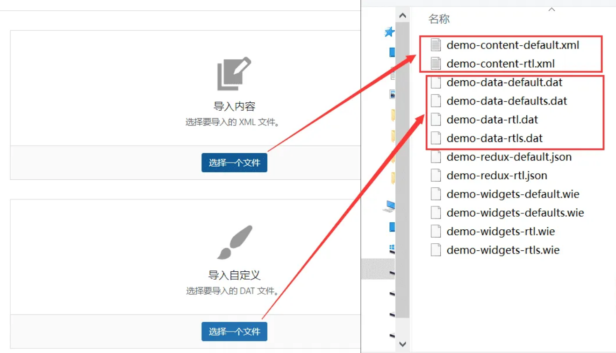Image resolution: width=616 pixels, height=353 pixels.
Task: Click the text 选择要导入的 XML 文件。
Action: coord(233,122)
